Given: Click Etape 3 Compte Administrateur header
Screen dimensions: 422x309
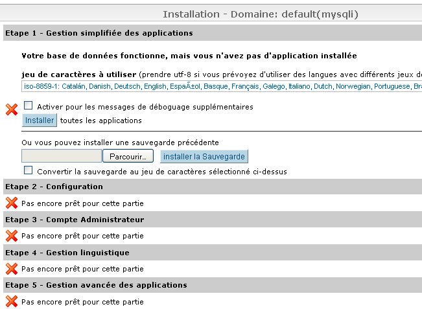Looking at the screenshot, I should point(74,220).
